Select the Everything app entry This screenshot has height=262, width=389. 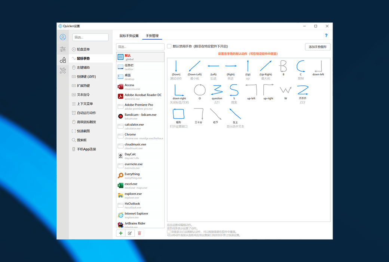pos(140,176)
